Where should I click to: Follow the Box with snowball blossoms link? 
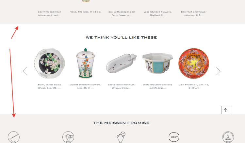click(49, 13)
